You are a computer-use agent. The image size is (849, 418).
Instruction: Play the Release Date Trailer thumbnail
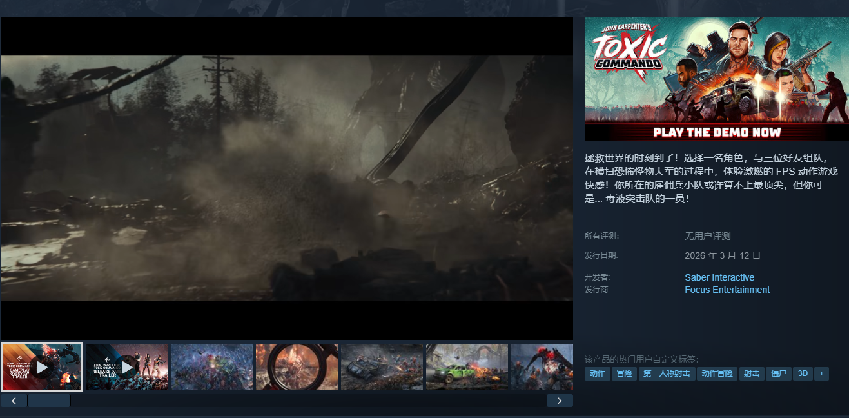point(127,367)
